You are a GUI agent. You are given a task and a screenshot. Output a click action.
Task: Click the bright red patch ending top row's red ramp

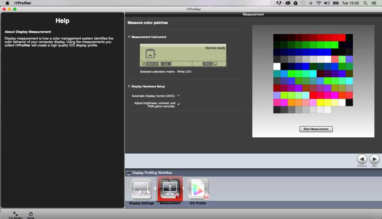342,38
